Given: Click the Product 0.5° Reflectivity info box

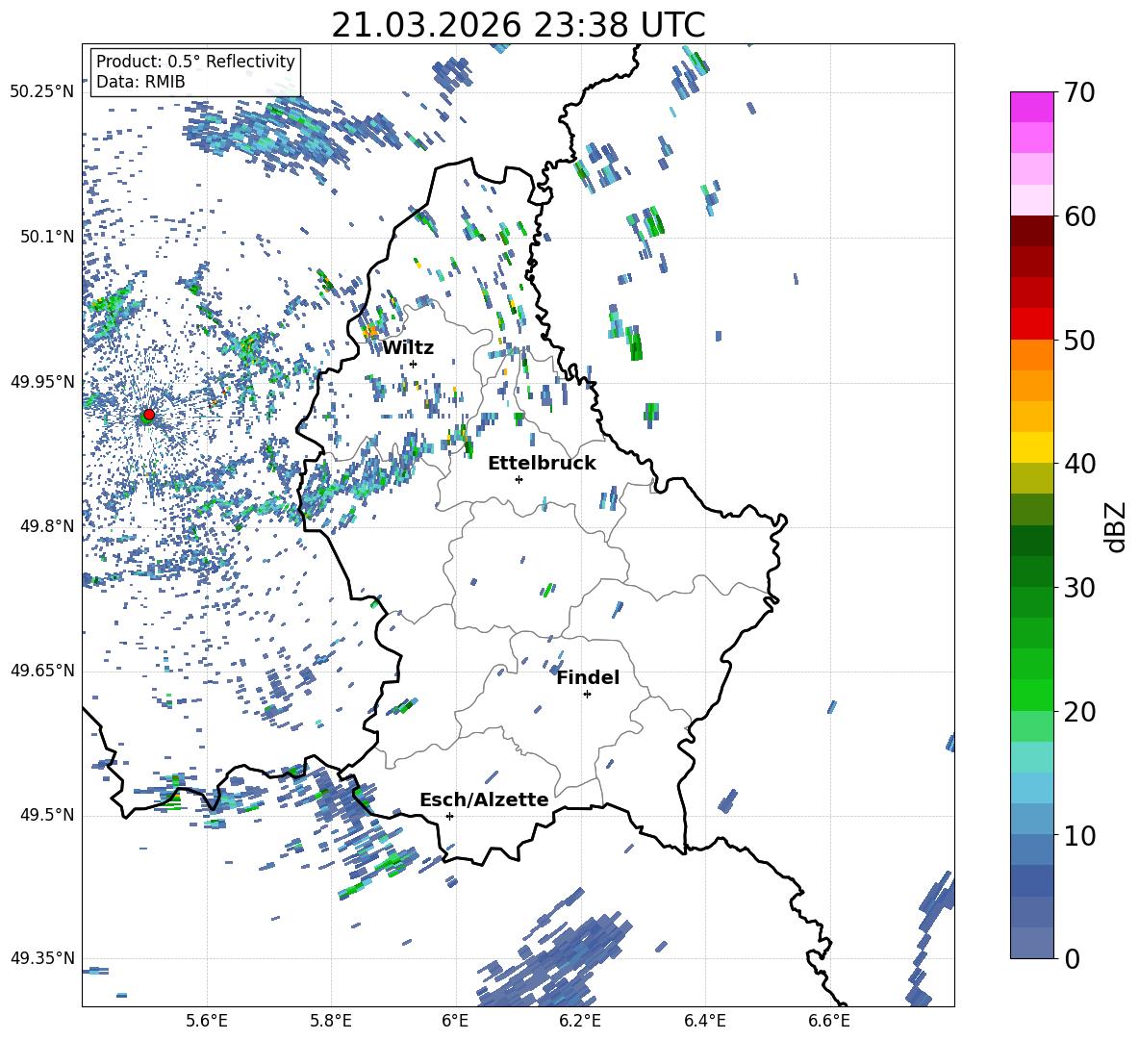Looking at the screenshot, I should (195, 72).
